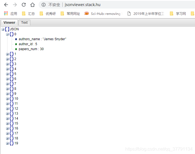Click the address bar URL jsonviewer.stack.hu
Image resolution: width=195 pixels, height=154 pixels.
coord(82,5)
